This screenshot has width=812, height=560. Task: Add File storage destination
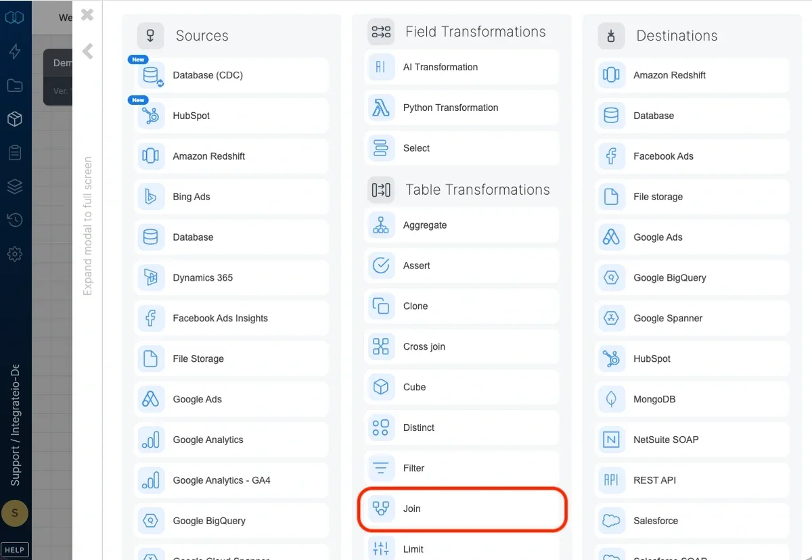tap(692, 197)
